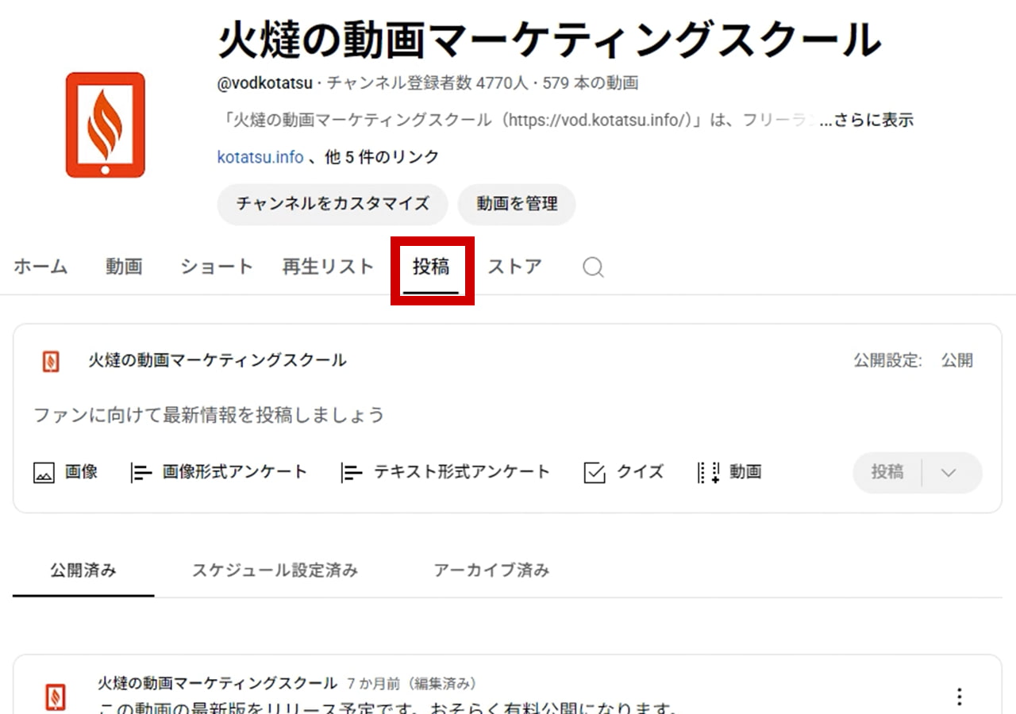Image resolution: width=1016 pixels, height=714 pixels.
Task: Add a テキスト形式アンケート text poll
Action: (x=445, y=472)
